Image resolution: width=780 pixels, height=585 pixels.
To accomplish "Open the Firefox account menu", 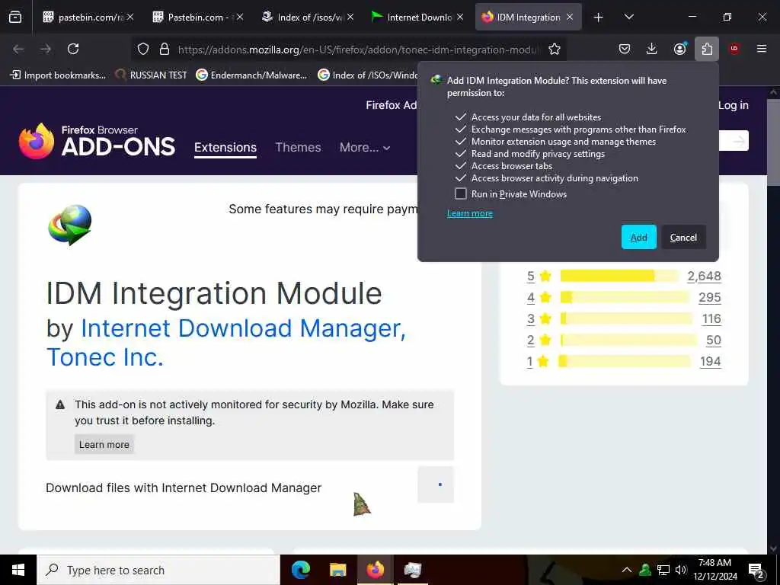I will (679, 49).
